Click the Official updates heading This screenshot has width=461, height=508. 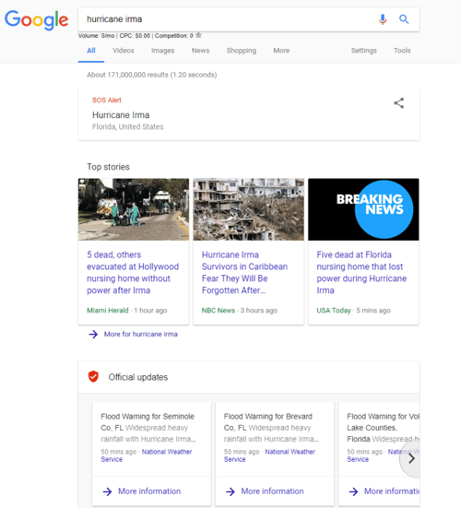coord(138,377)
